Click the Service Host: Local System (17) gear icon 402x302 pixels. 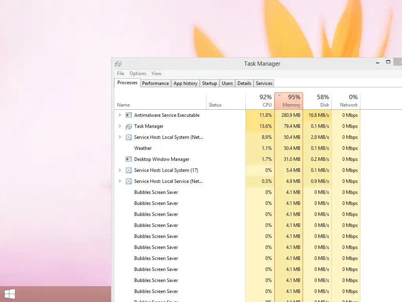coord(129,170)
